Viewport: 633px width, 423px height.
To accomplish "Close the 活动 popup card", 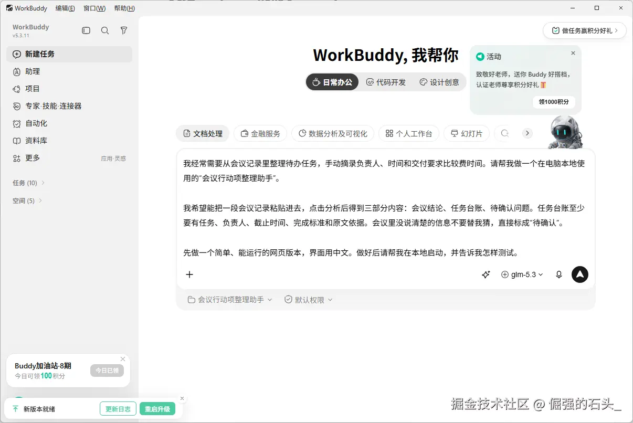I will [x=573, y=53].
